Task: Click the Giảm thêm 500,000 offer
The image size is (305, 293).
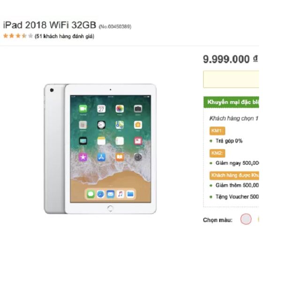Action: tap(237, 185)
